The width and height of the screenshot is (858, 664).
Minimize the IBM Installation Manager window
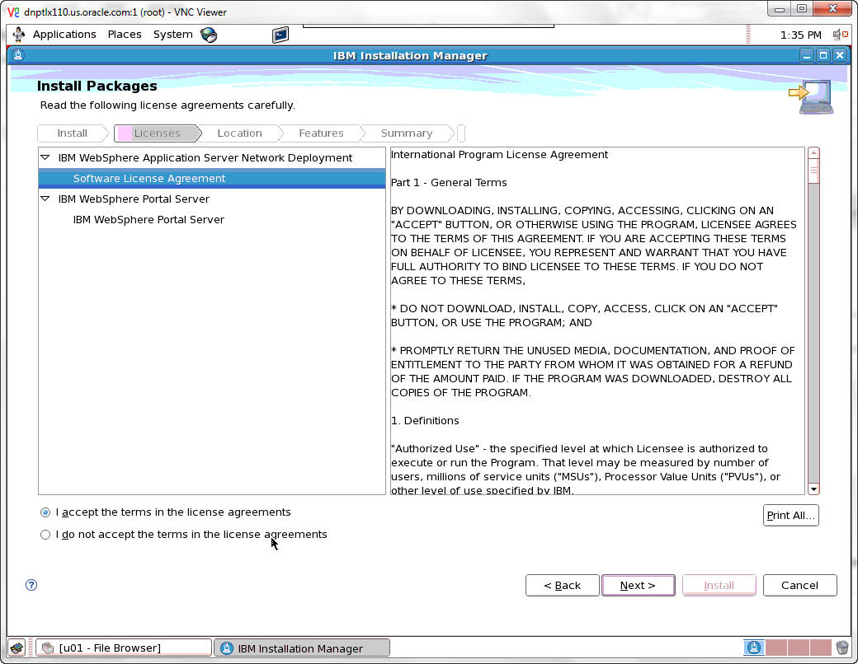pos(807,55)
